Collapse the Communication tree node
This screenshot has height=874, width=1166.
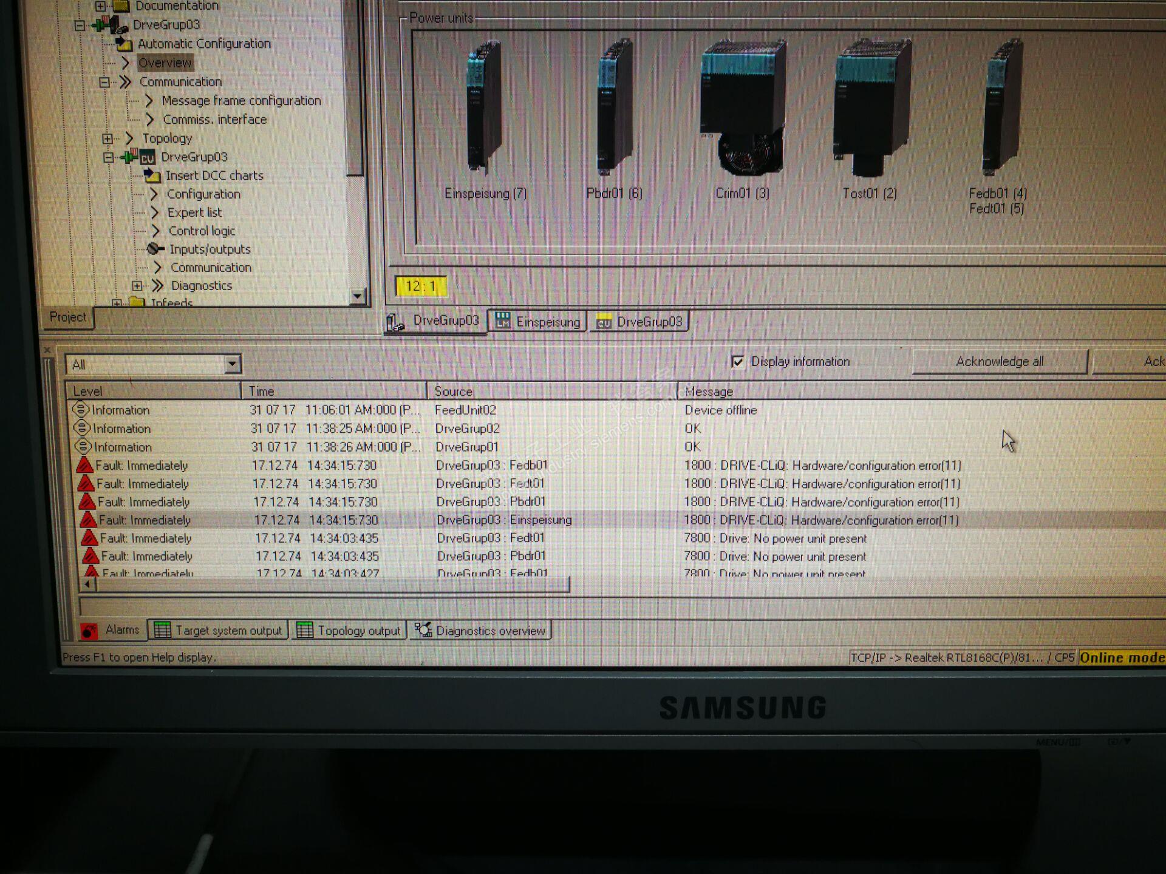pos(104,82)
